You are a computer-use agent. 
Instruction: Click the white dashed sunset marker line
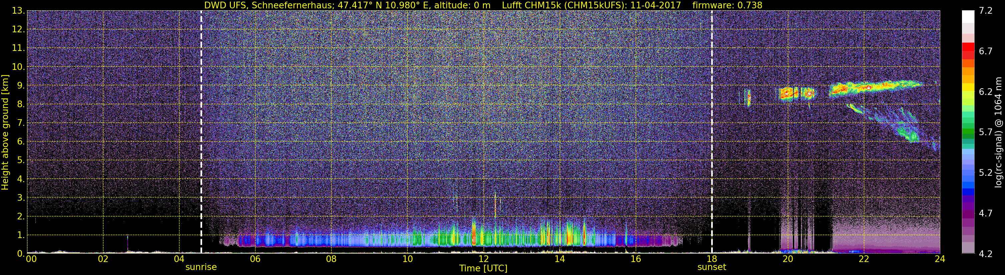pos(711,132)
